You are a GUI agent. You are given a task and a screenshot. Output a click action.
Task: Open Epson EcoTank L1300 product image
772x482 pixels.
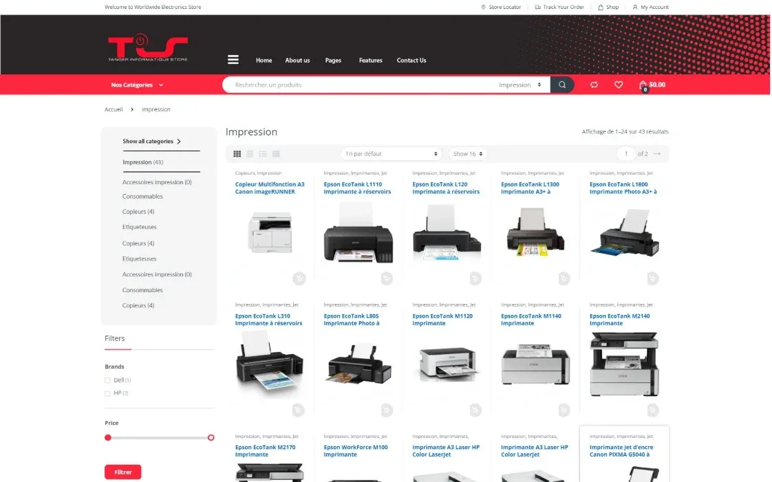[535, 232]
